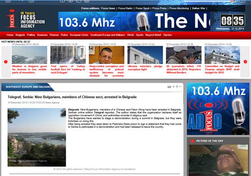Click the Focus Information Agency logo
This screenshot has height=176, width=251.
pyautogui.click(x=25, y=19)
